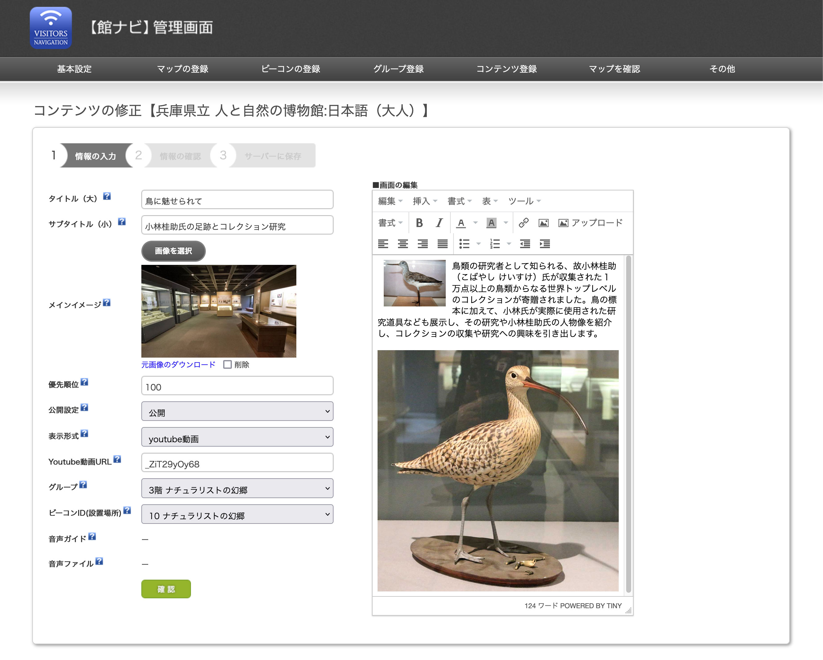Expand numbered list style arrow

509,244
